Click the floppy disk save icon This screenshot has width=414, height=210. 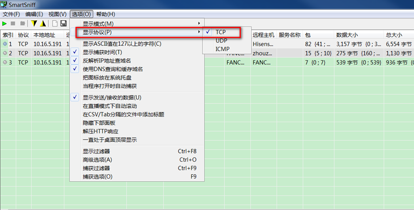pos(63,24)
